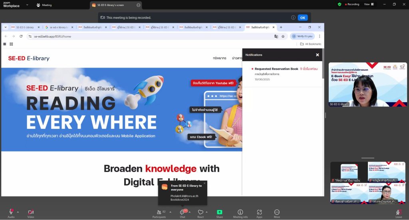Open Chrome's tab search chevron

pos(6,27)
